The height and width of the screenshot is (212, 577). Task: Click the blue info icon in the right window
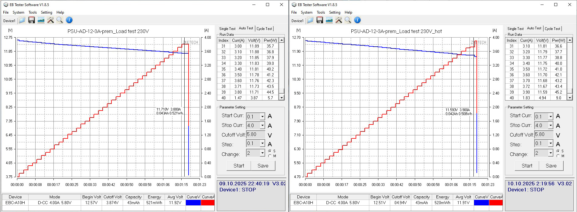(x=357, y=20)
